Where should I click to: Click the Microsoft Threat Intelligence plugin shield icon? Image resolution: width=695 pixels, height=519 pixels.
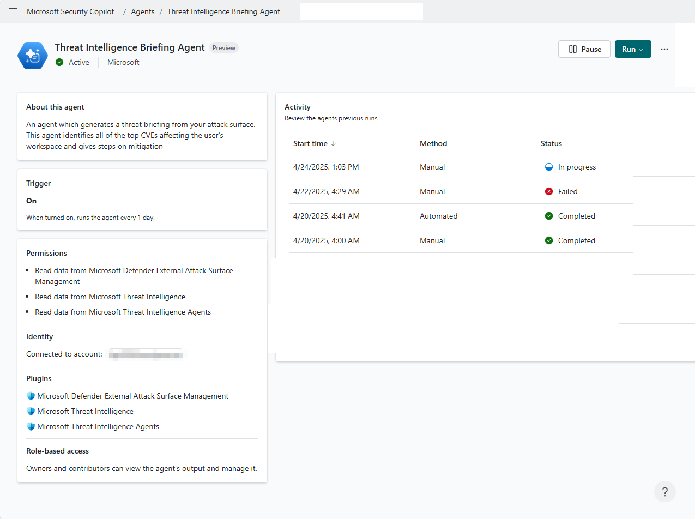[31, 412]
